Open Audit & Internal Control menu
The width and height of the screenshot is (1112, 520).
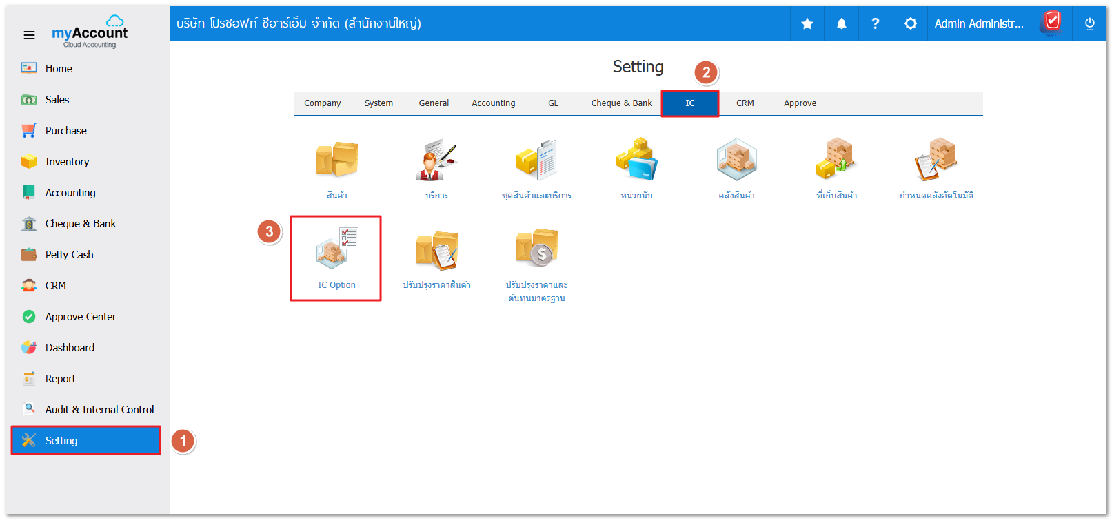99,410
